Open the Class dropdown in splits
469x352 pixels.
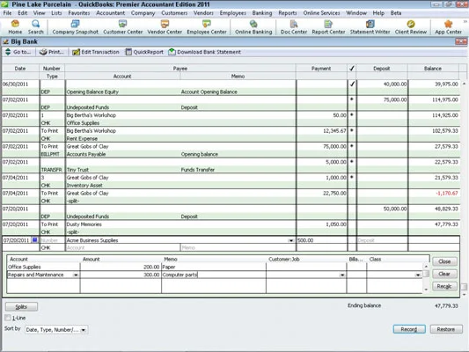pos(418,275)
